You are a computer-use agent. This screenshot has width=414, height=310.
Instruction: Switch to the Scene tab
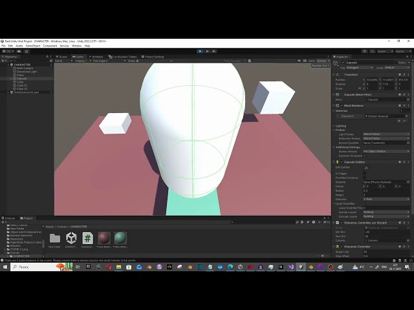(61, 57)
